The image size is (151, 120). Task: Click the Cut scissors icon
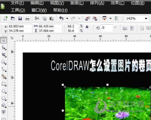coord(37,19)
